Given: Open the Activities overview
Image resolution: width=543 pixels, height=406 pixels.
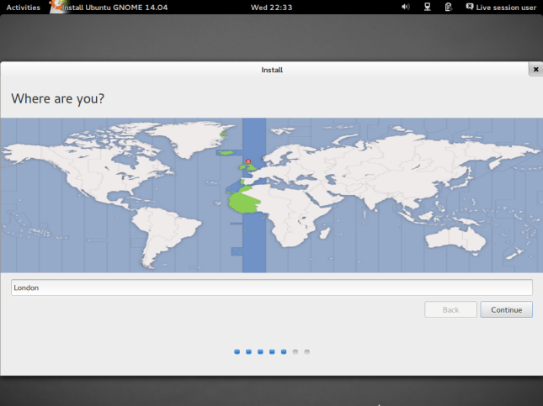Looking at the screenshot, I should click(24, 8).
